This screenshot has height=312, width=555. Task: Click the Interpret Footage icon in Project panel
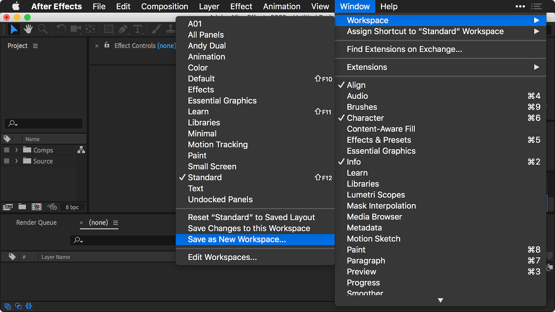coord(8,207)
